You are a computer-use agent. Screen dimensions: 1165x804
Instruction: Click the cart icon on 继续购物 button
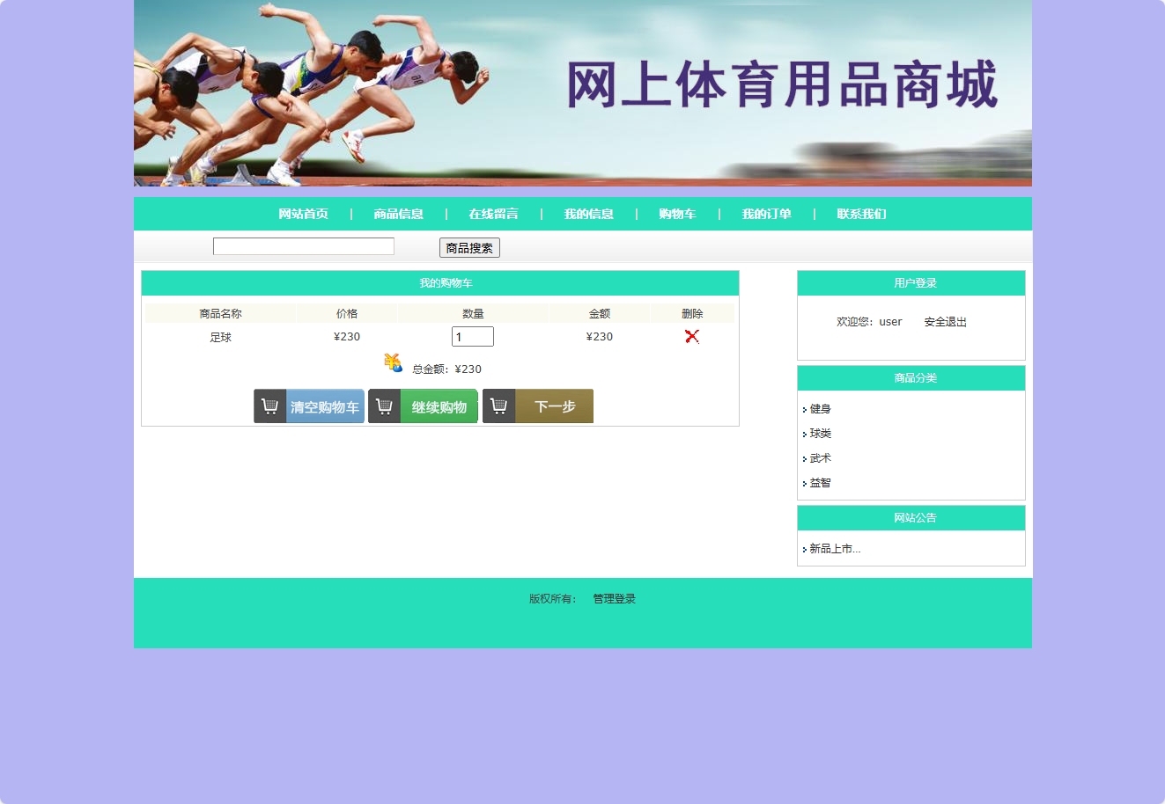coord(384,406)
